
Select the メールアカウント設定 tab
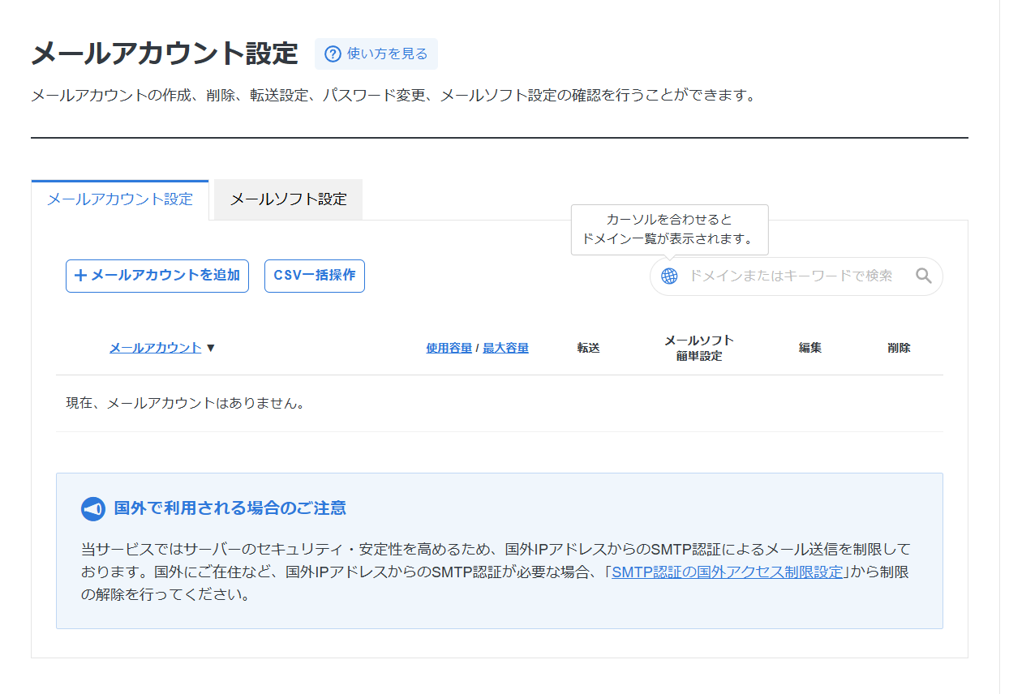(120, 199)
